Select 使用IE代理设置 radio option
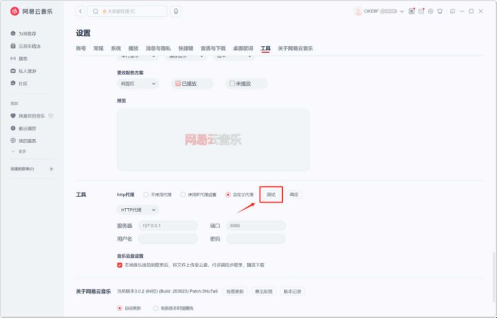Image resolution: width=497 pixels, height=318 pixels. 183,194
